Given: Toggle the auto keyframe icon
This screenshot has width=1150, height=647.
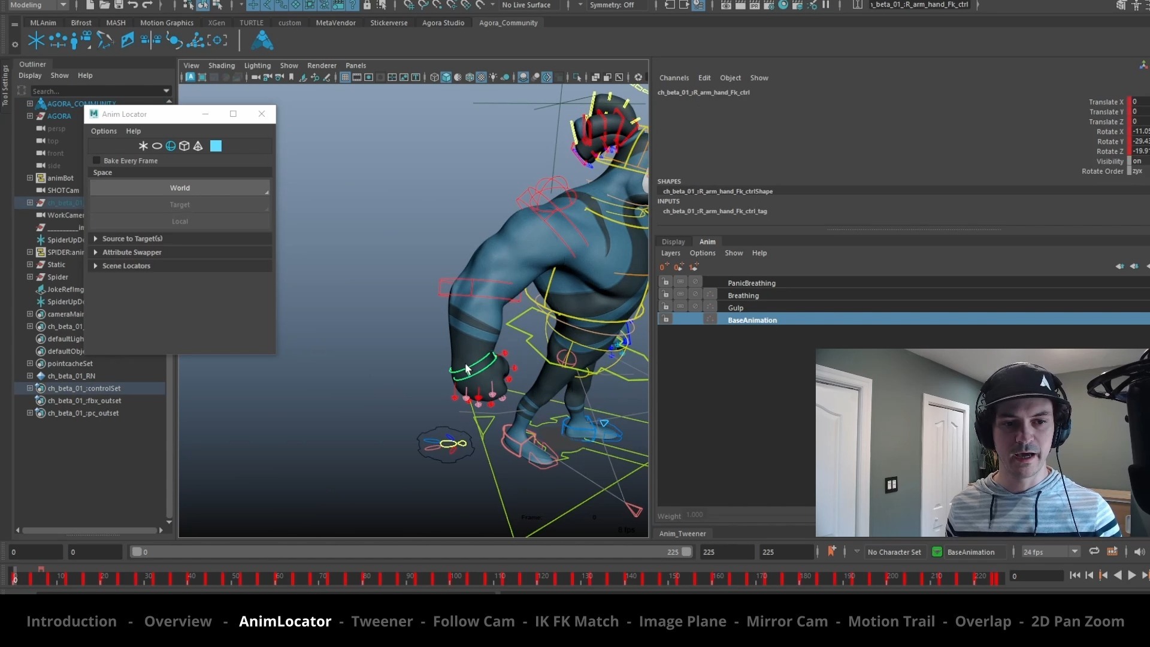Looking at the screenshot, I should click(x=832, y=552).
